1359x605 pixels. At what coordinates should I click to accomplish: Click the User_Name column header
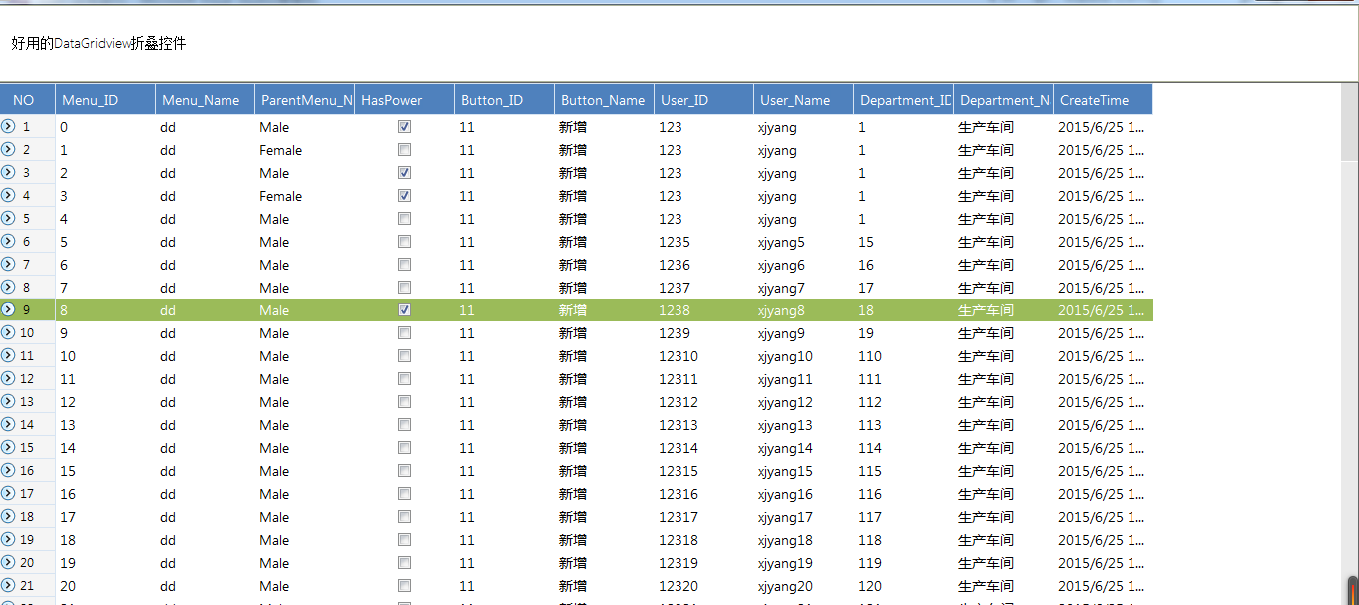click(x=804, y=100)
